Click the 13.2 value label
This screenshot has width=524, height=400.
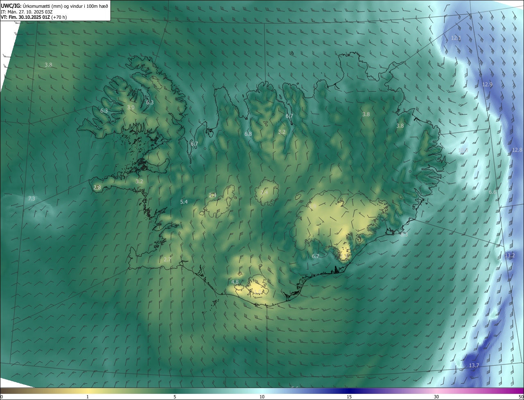[x=510, y=255]
